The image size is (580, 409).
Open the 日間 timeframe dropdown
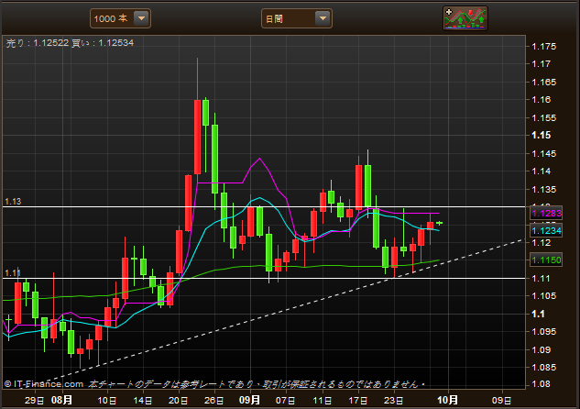(x=296, y=18)
